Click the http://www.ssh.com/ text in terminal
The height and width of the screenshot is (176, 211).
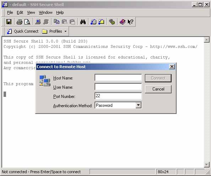[x=174, y=46]
